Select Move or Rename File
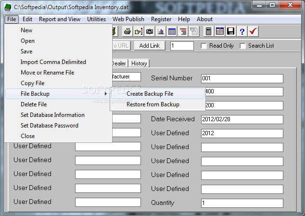305x216 pixels. pos(58,73)
